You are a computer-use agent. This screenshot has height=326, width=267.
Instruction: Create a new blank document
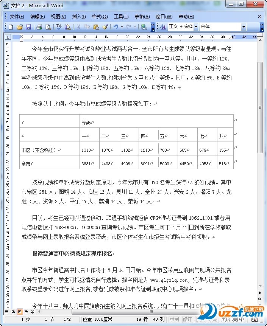[x=11, y=26]
